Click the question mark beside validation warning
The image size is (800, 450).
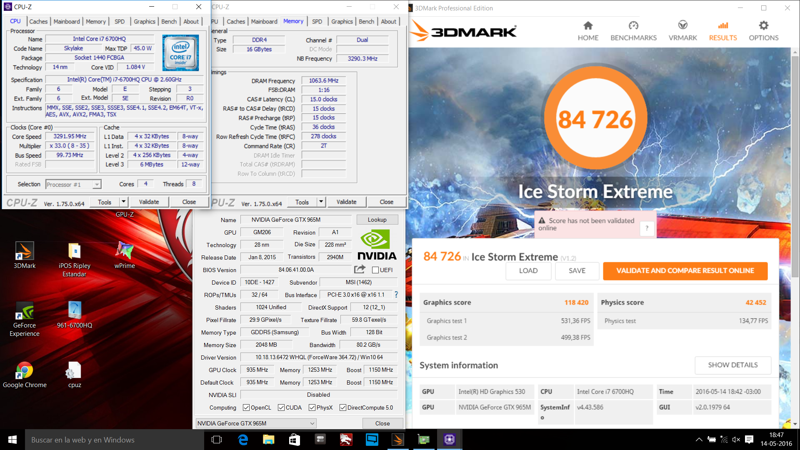(x=647, y=228)
